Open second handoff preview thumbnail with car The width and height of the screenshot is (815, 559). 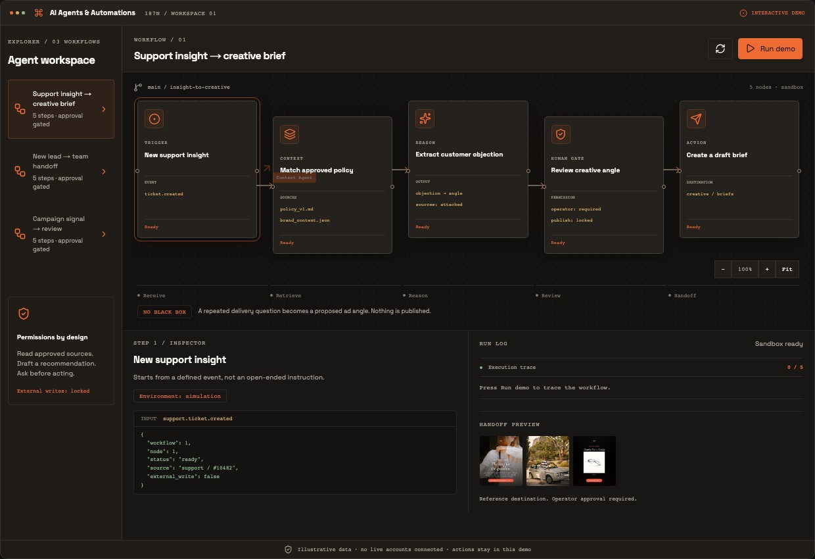[x=547, y=461]
